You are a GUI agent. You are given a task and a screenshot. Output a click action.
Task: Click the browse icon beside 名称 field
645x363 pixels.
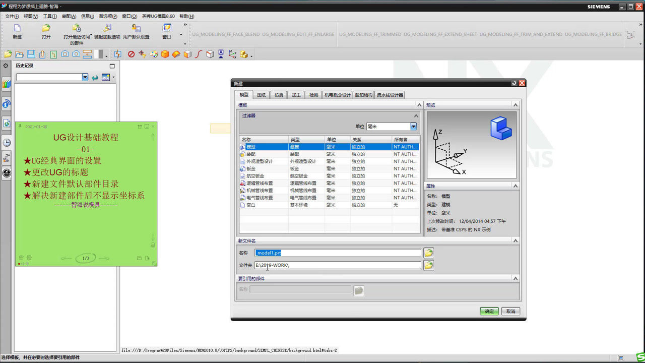[x=428, y=253]
